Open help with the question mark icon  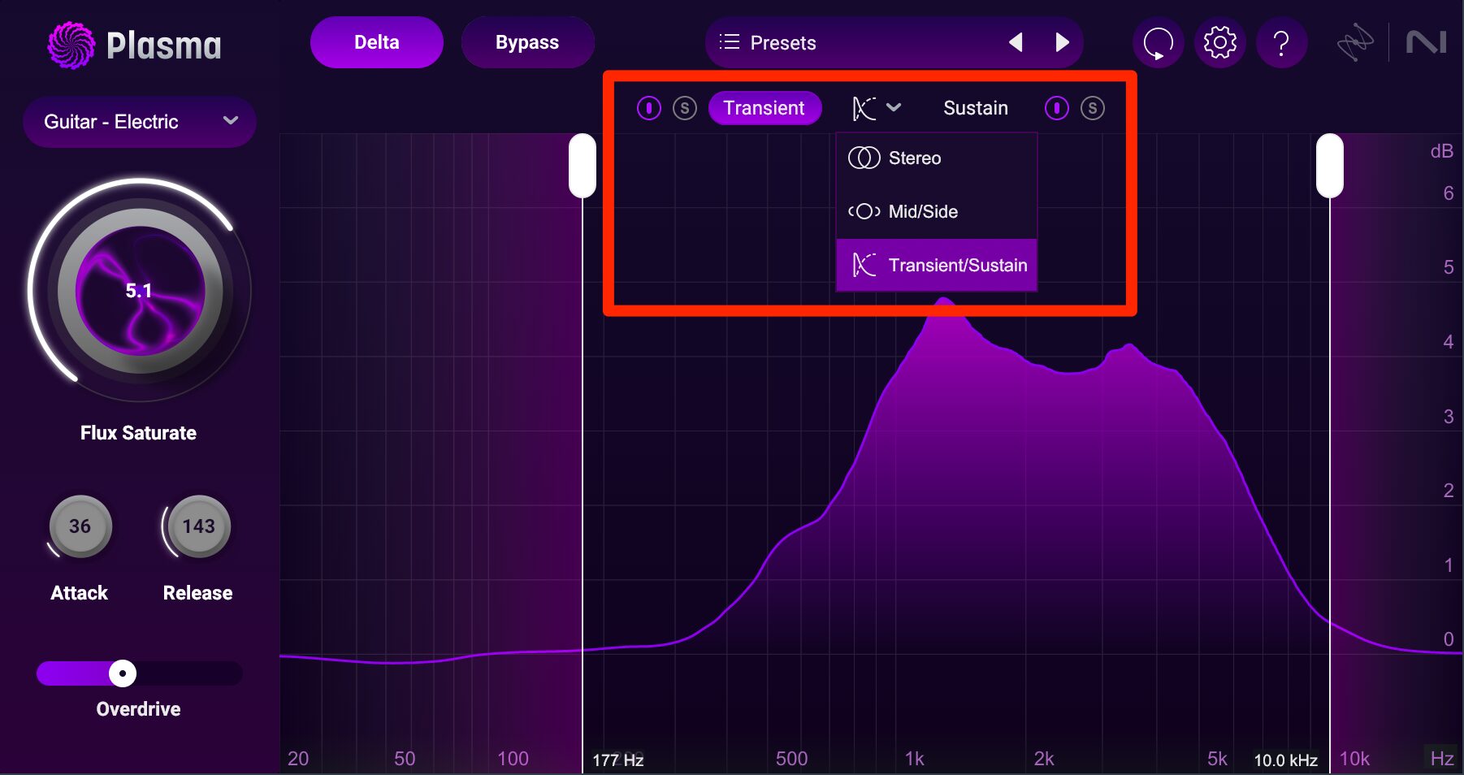(1281, 42)
